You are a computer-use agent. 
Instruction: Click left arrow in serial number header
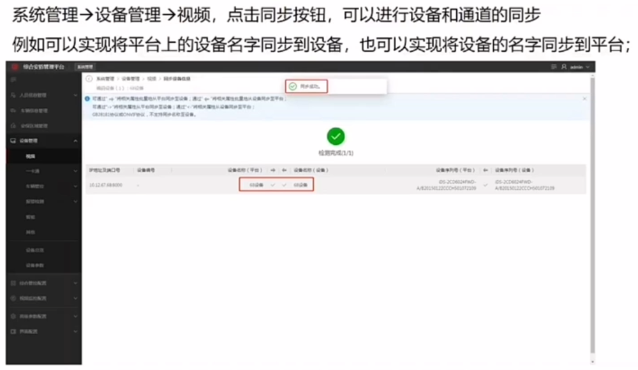[485, 170]
